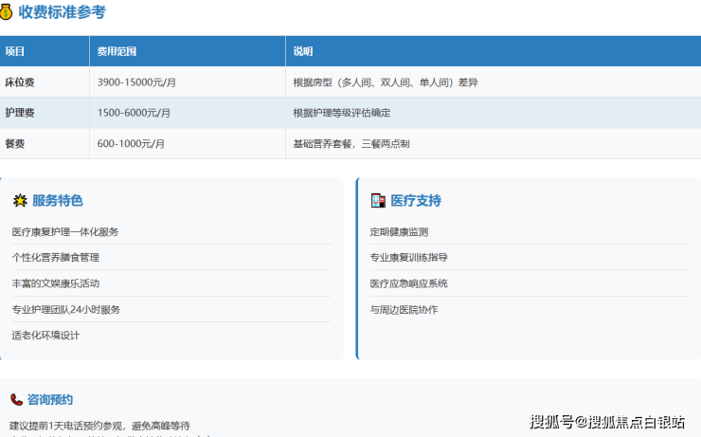Select the 护理费 row label
Viewport: 701px width, 437px height.
click(x=20, y=113)
